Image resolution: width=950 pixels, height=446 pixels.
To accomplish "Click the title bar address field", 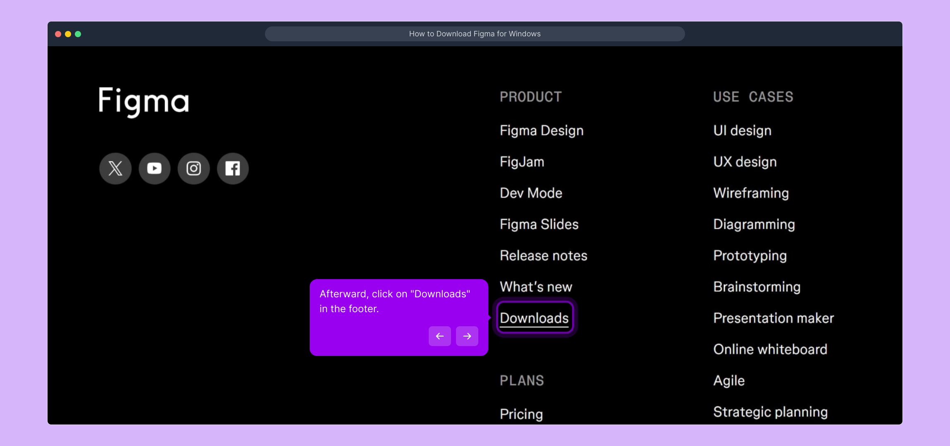I will pyautogui.click(x=475, y=34).
